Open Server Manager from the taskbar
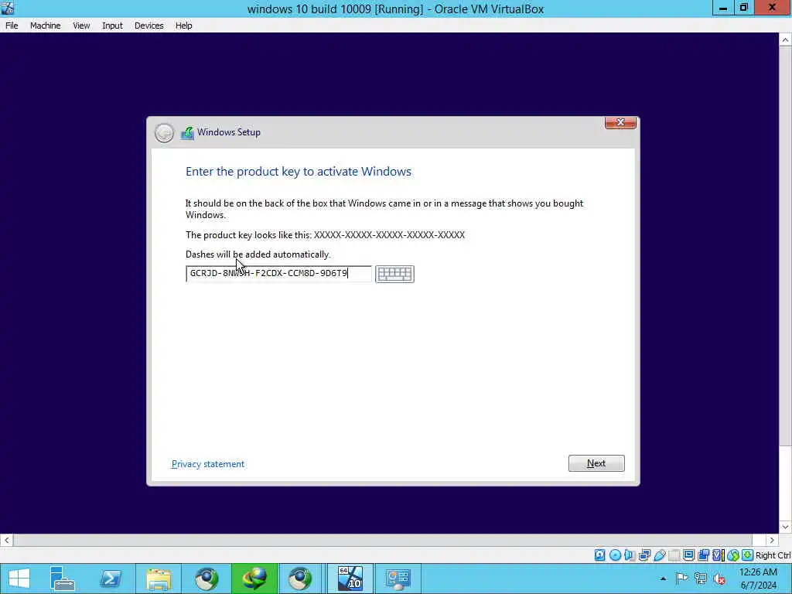The image size is (792, 594). click(x=63, y=579)
